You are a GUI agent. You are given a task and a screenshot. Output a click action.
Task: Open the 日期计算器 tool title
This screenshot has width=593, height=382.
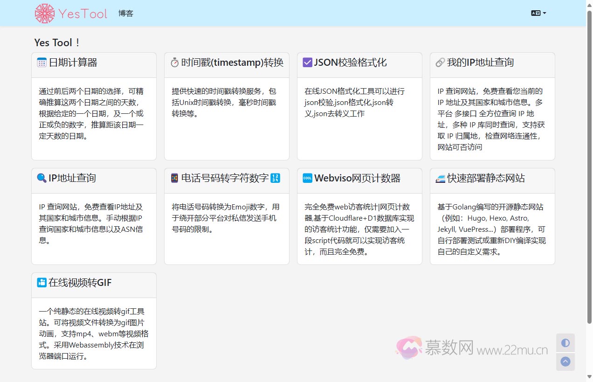click(73, 63)
